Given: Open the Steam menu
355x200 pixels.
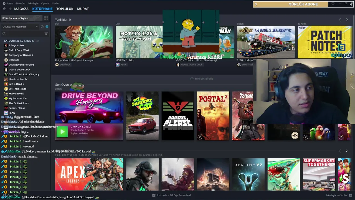Looking at the screenshot, I should pyautogui.click(x=8, y=3).
